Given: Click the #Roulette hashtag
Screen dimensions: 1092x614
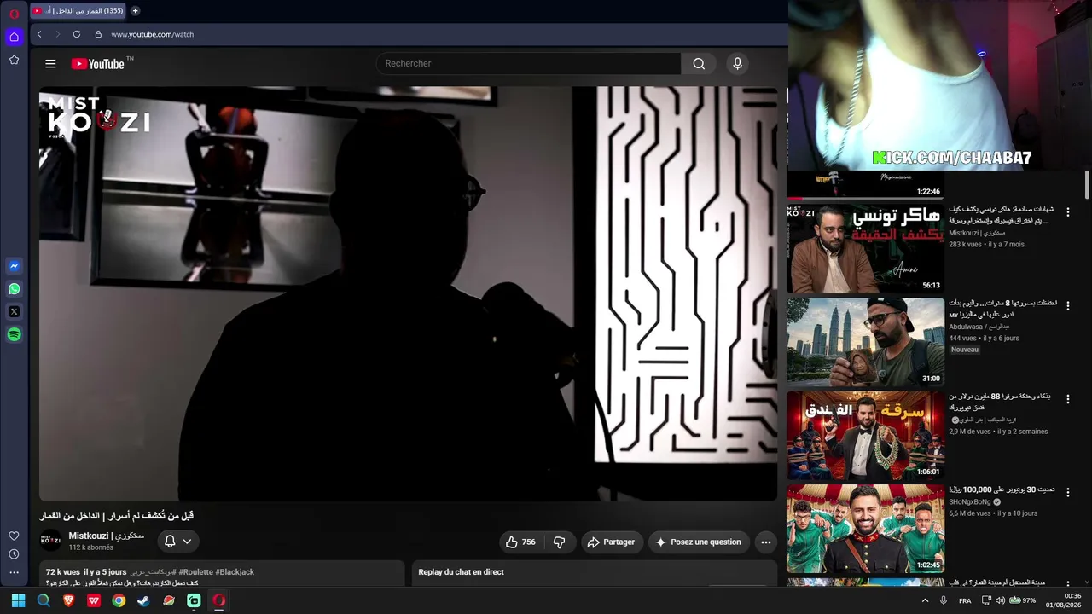Looking at the screenshot, I should (x=195, y=572).
